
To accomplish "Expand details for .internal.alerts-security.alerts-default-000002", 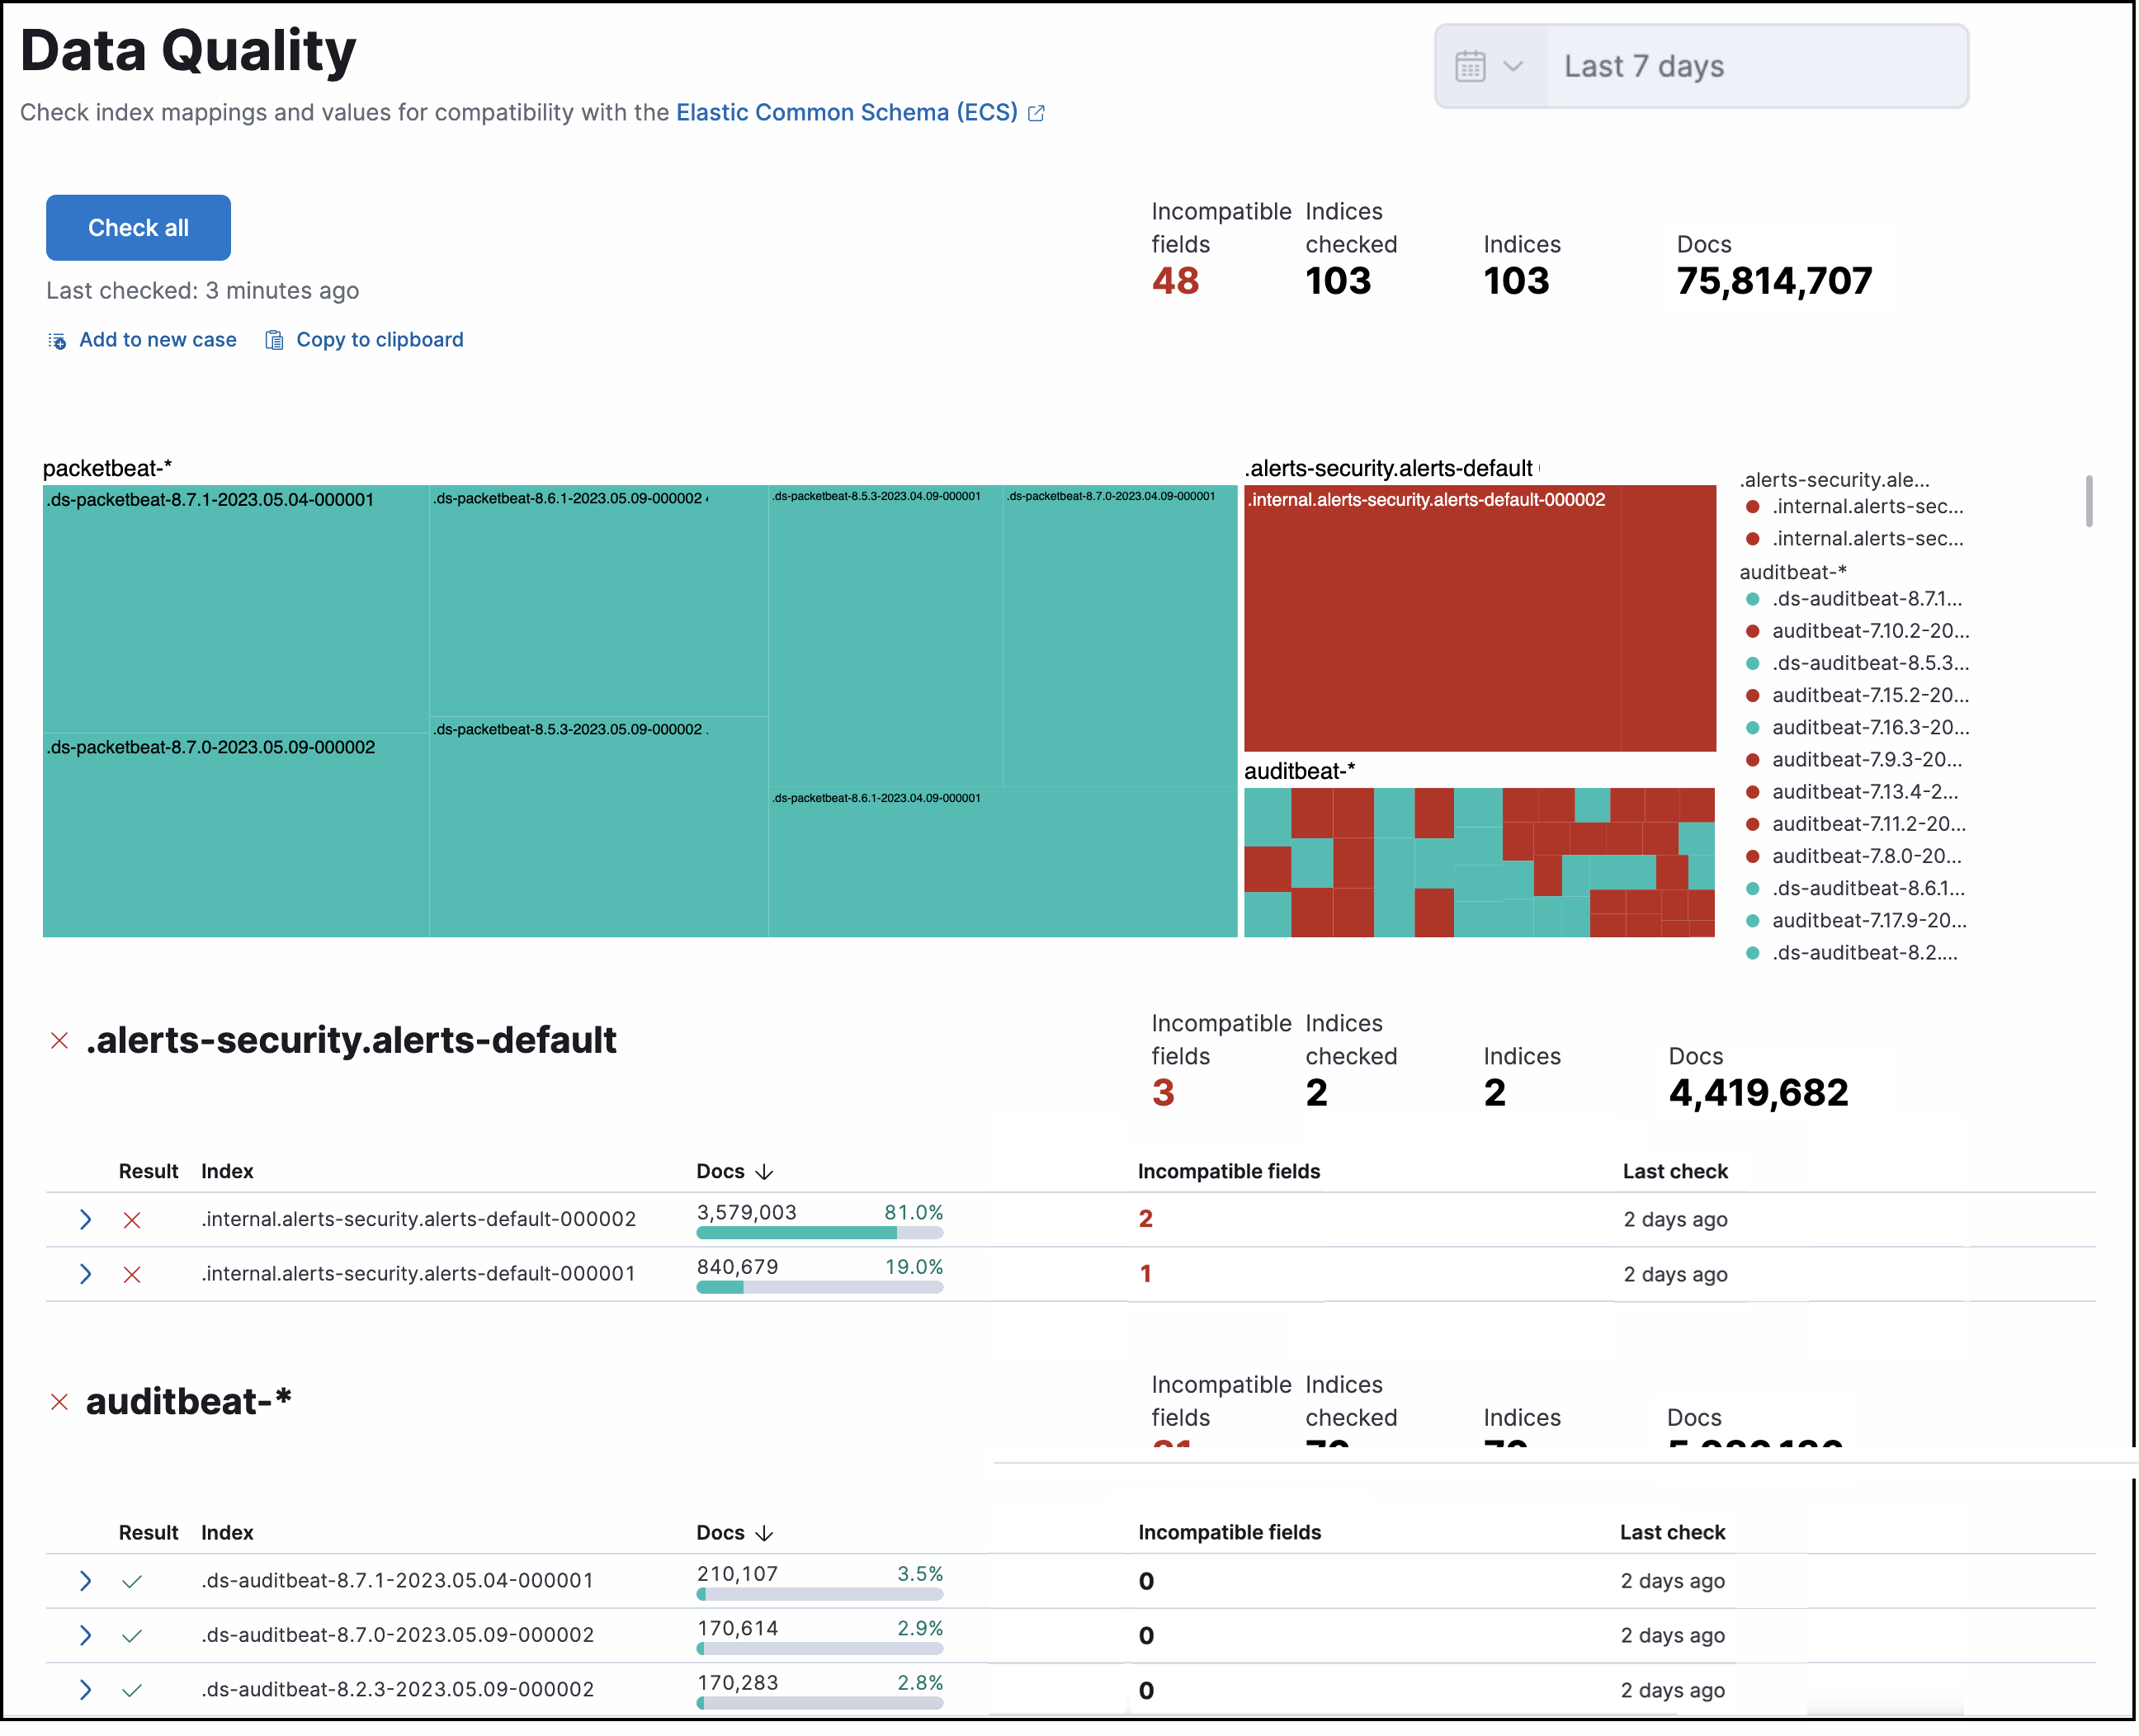I will coord(85,1219).
